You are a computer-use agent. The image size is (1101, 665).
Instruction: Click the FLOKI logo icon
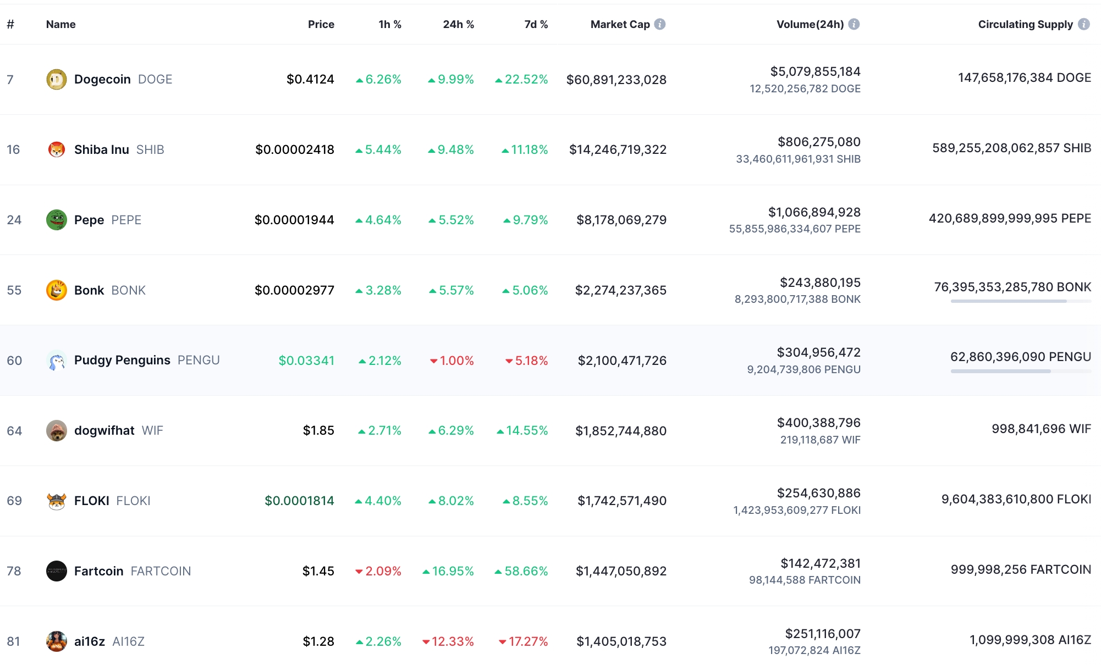click(57, 501)
